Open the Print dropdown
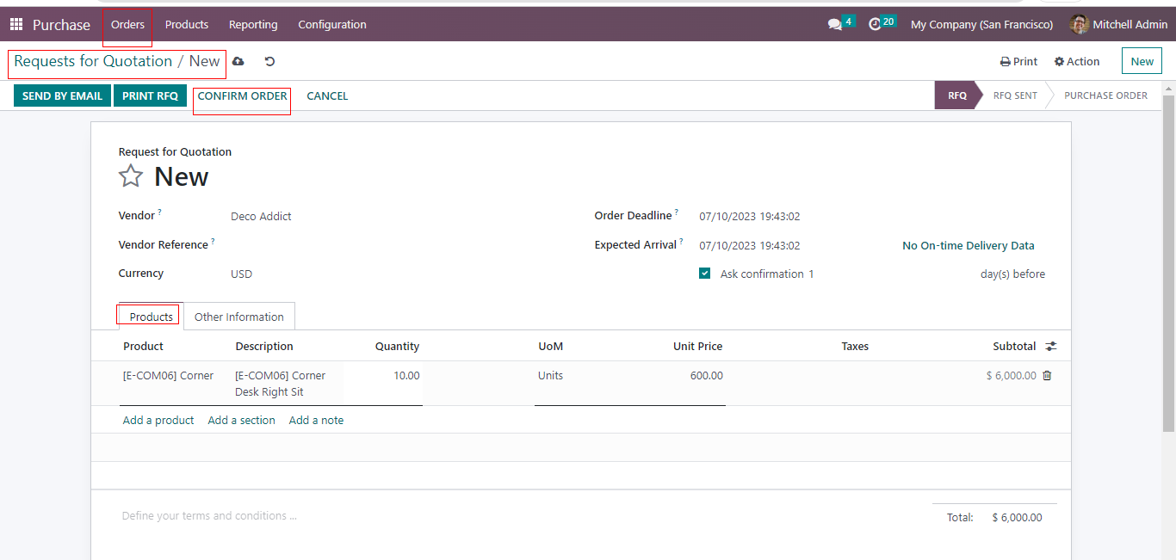1176x560 pixels. tap(1018, 62)
